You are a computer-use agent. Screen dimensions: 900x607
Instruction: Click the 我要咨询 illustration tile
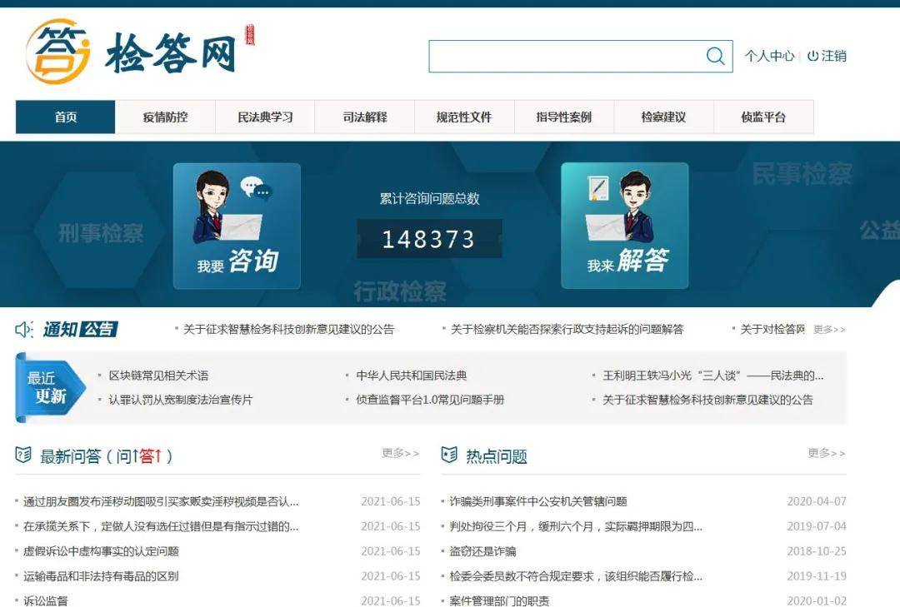pos(237,226)
